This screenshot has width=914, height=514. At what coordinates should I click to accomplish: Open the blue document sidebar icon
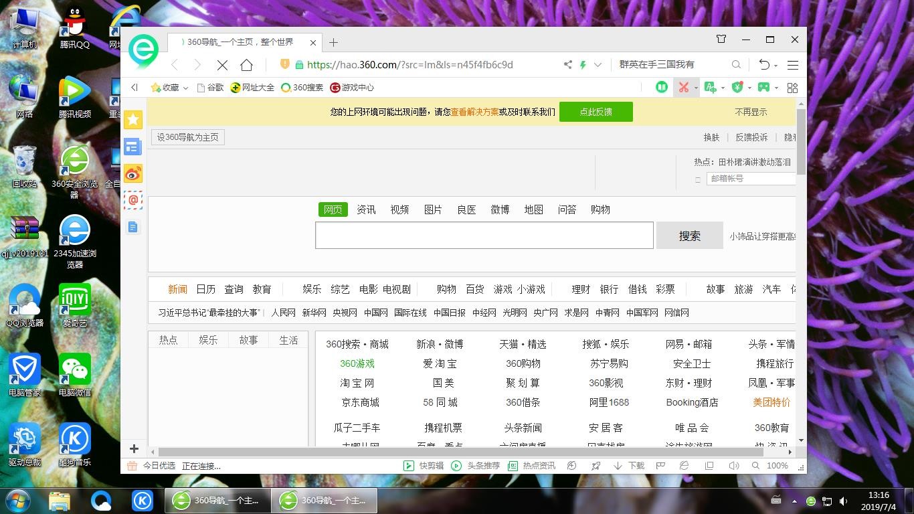tap(133, 227)
